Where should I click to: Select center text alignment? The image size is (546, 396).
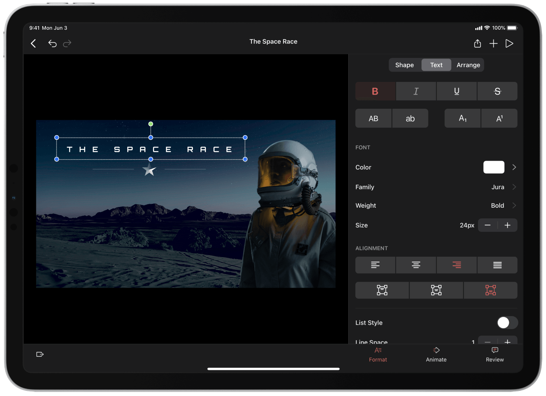coord(416,265)
